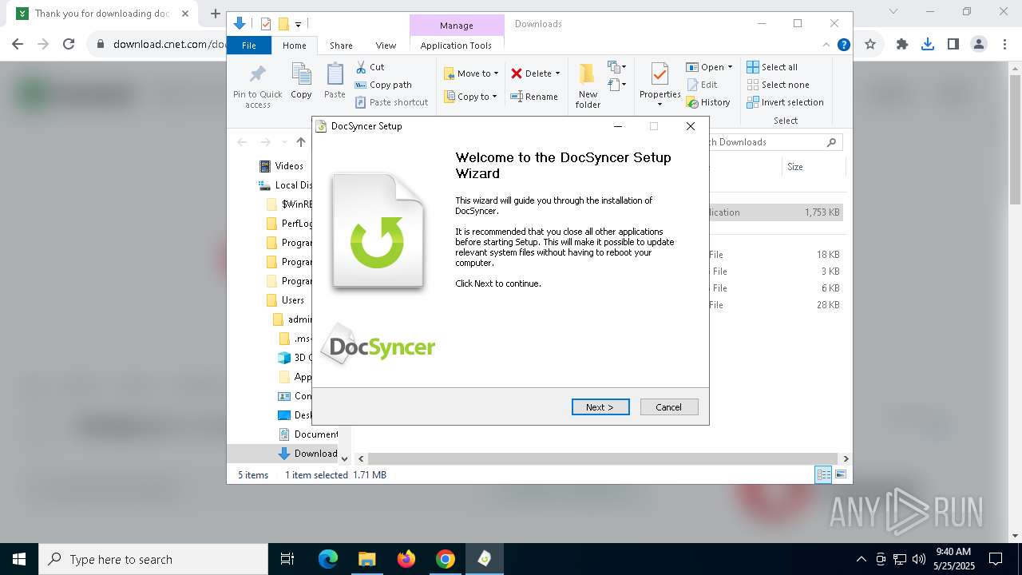Screen dimensions: 1022x575
Task: Click the horizontal scrollbar in file list
Action: coord(603,458)
